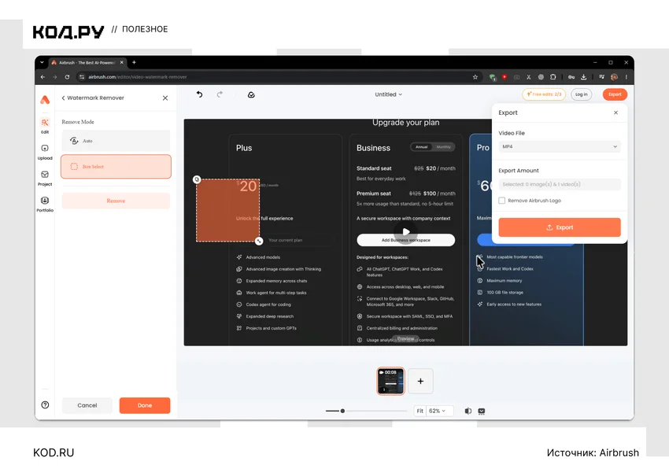
Task: Choose the Auto remove mode
Action: coord(116,141)
